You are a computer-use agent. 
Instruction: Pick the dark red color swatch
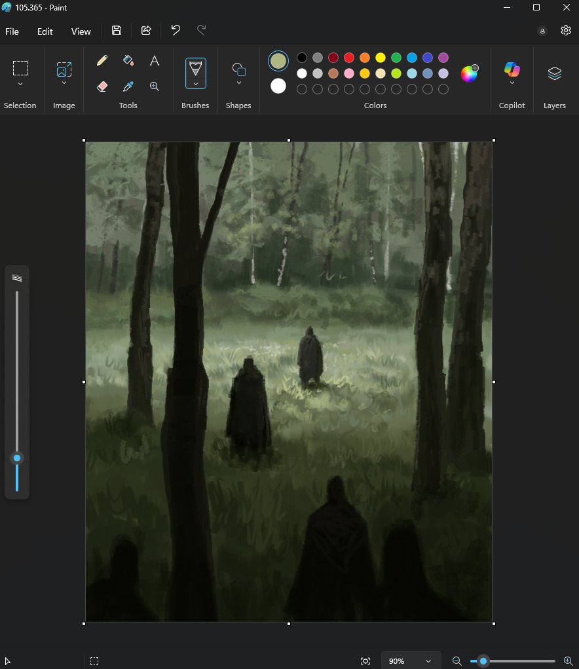point(333,58)
